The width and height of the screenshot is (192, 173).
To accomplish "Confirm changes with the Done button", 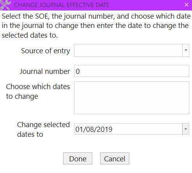I will pyautogui.click(x=78, y=159).
